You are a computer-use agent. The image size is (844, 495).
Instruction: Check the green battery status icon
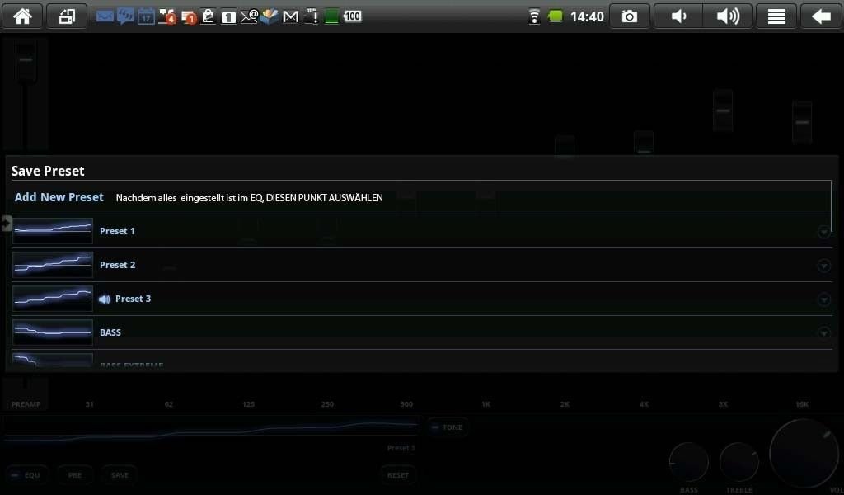tap(555, 16)
